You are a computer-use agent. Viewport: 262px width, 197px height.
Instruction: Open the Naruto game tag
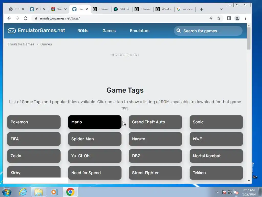coord(155,139)
